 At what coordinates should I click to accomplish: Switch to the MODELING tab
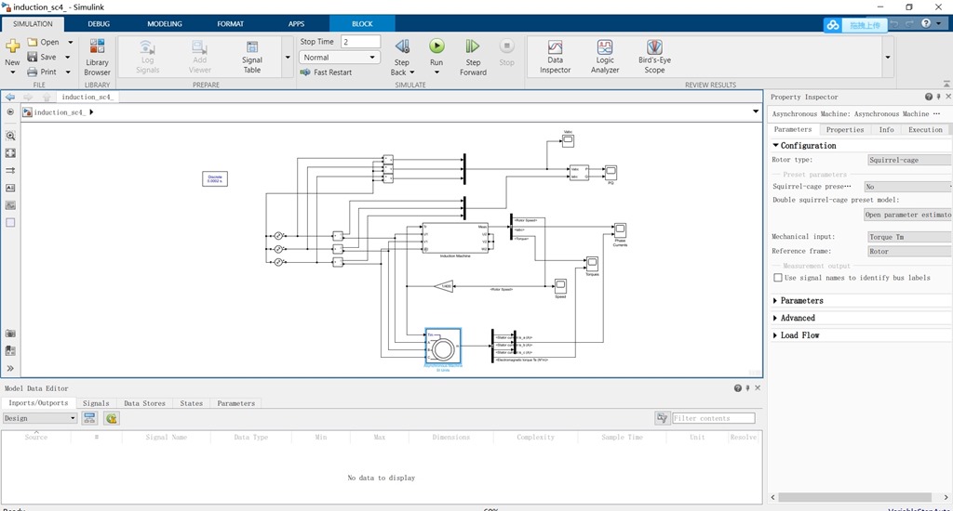click(x=164, y=23)
